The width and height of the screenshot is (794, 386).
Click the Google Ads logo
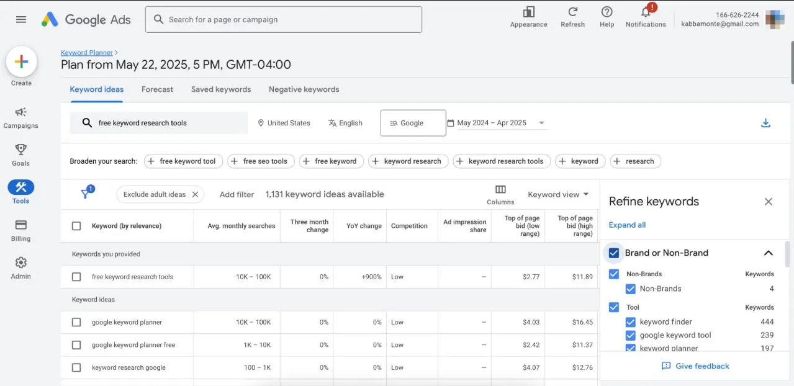(86, 19)
